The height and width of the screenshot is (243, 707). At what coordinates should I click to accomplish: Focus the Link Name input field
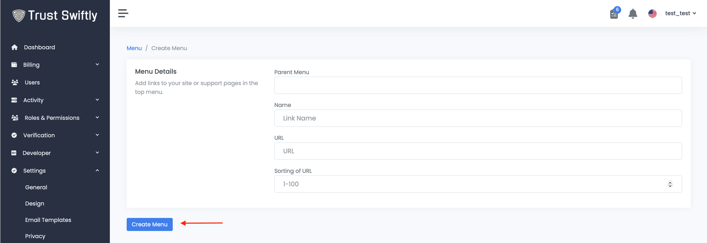click(x=478, y=118)
